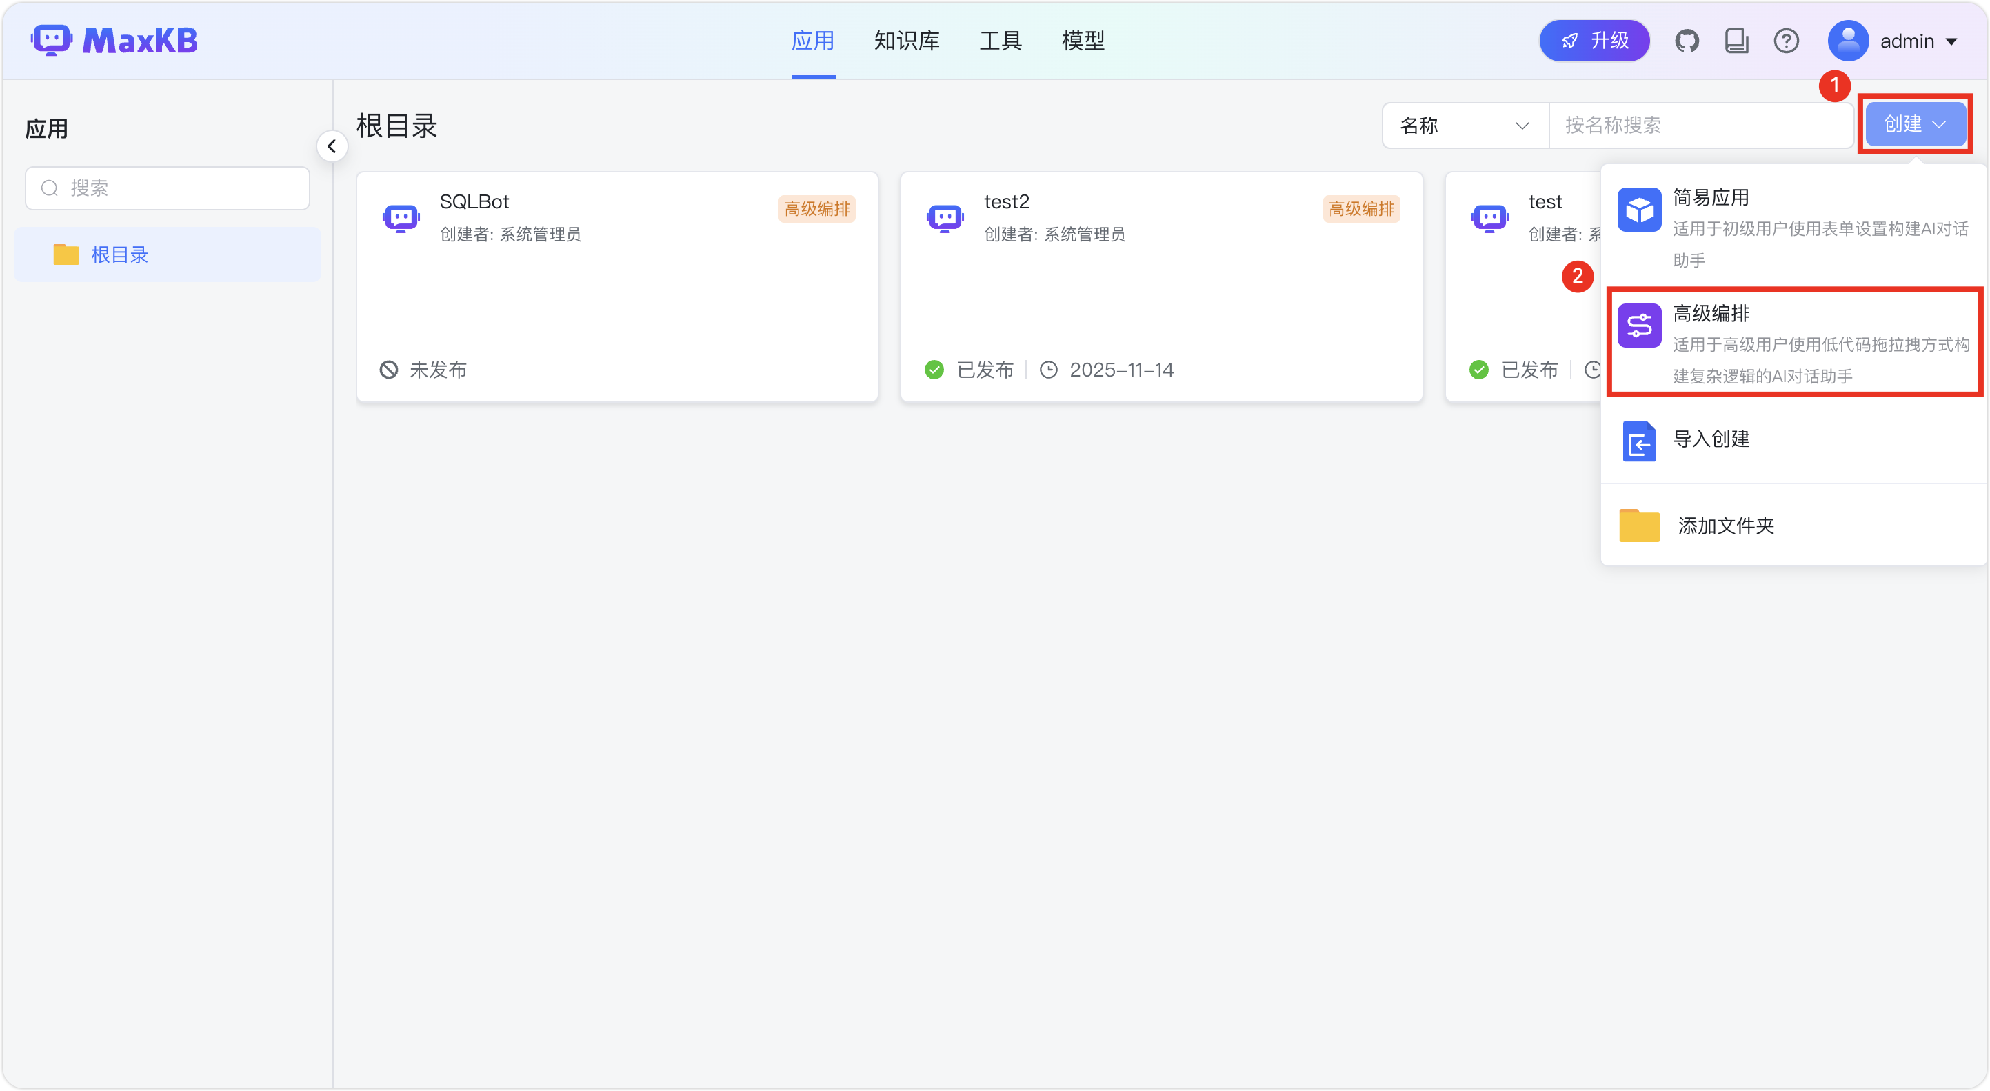
Task: Open the GitHub repository icon
Action: pyautogui.click(x=1687, y=41)
